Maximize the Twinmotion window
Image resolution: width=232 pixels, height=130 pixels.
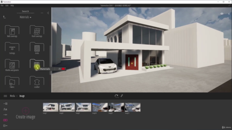224,2
